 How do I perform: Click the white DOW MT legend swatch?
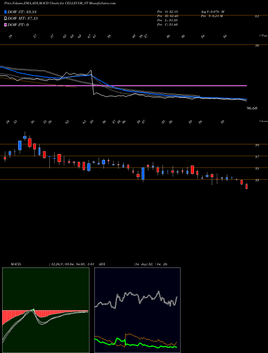[5, 18]
